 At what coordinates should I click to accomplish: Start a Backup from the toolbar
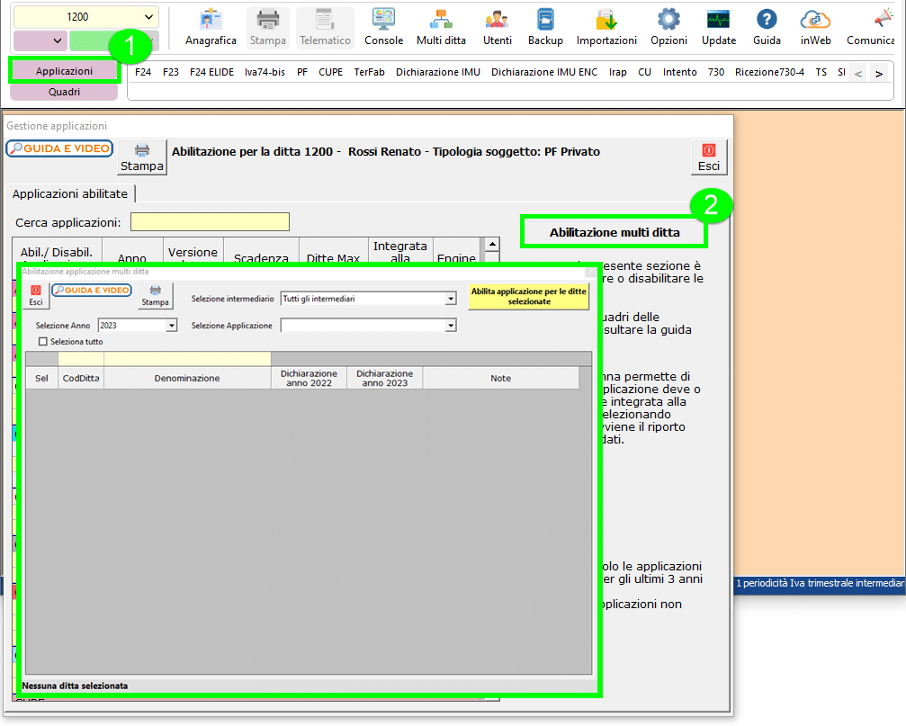[x=544, y=27]
